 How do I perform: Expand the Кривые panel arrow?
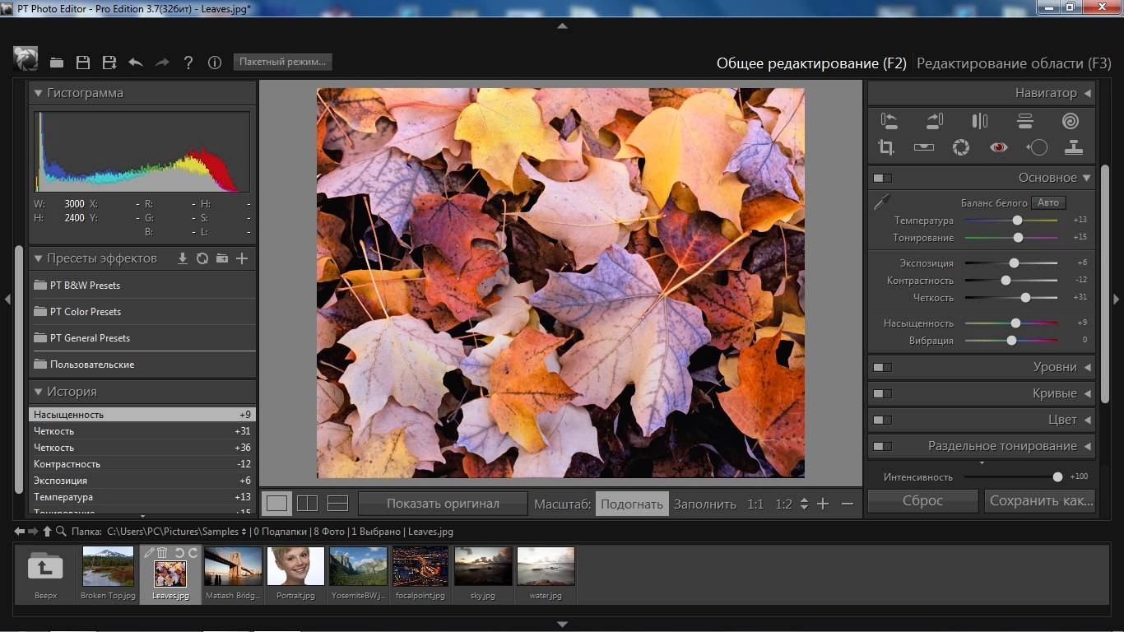click(1087, 393)
